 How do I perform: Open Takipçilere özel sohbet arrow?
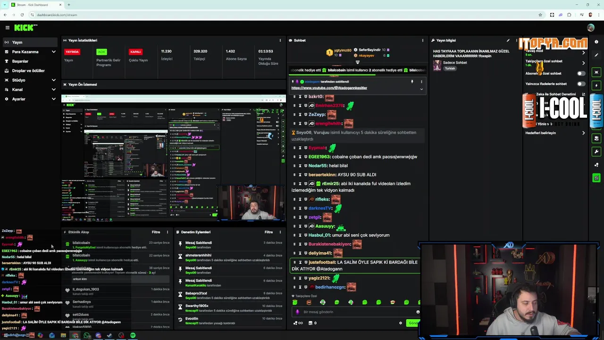tap(584, 63)
